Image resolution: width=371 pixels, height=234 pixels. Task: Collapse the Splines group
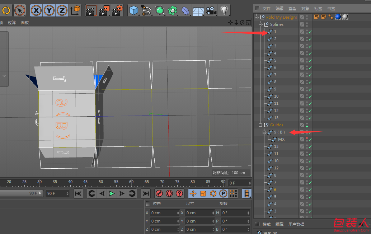(260, 24)
